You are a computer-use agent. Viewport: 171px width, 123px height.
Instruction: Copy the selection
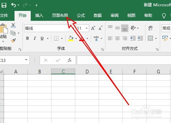pos(13,33)
